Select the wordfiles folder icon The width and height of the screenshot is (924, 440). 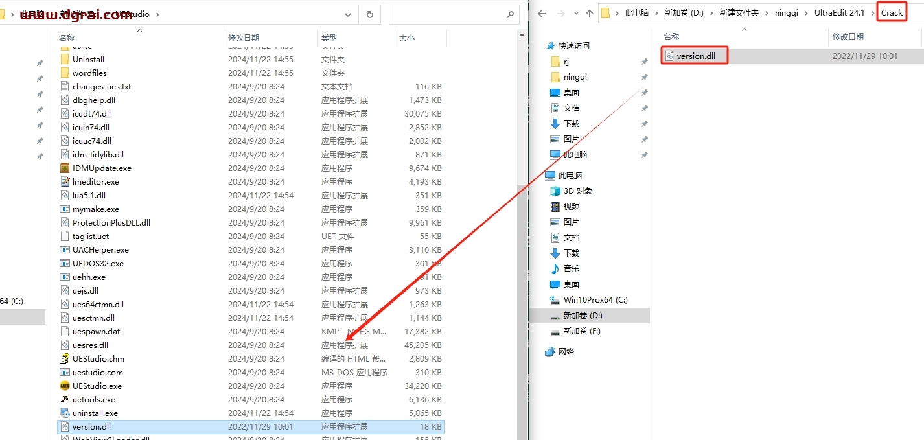tap(64, 73)
